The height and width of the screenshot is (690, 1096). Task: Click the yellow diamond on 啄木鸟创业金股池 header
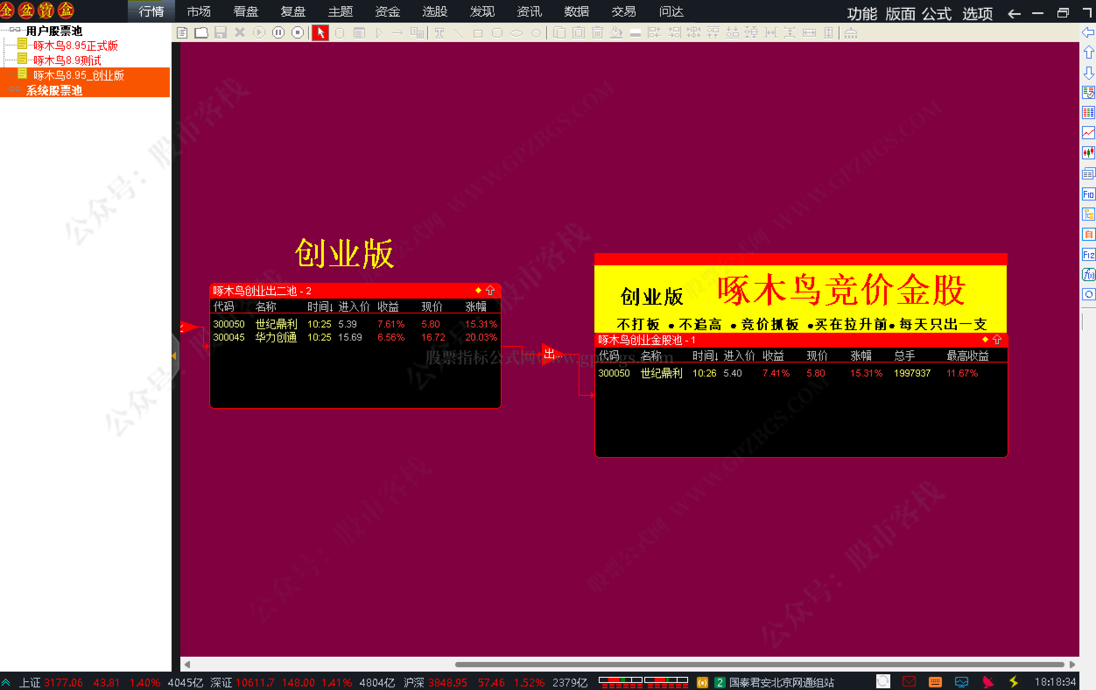point(985,340)
